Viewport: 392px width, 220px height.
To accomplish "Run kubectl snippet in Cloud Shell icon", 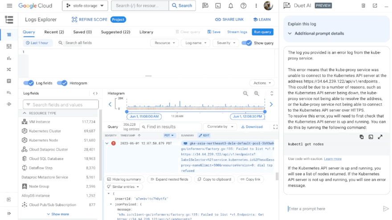I will 371,137.
